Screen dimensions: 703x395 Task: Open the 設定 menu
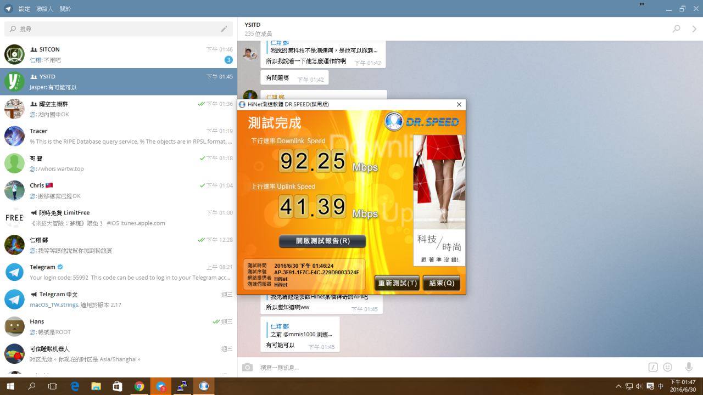point(25,9)
